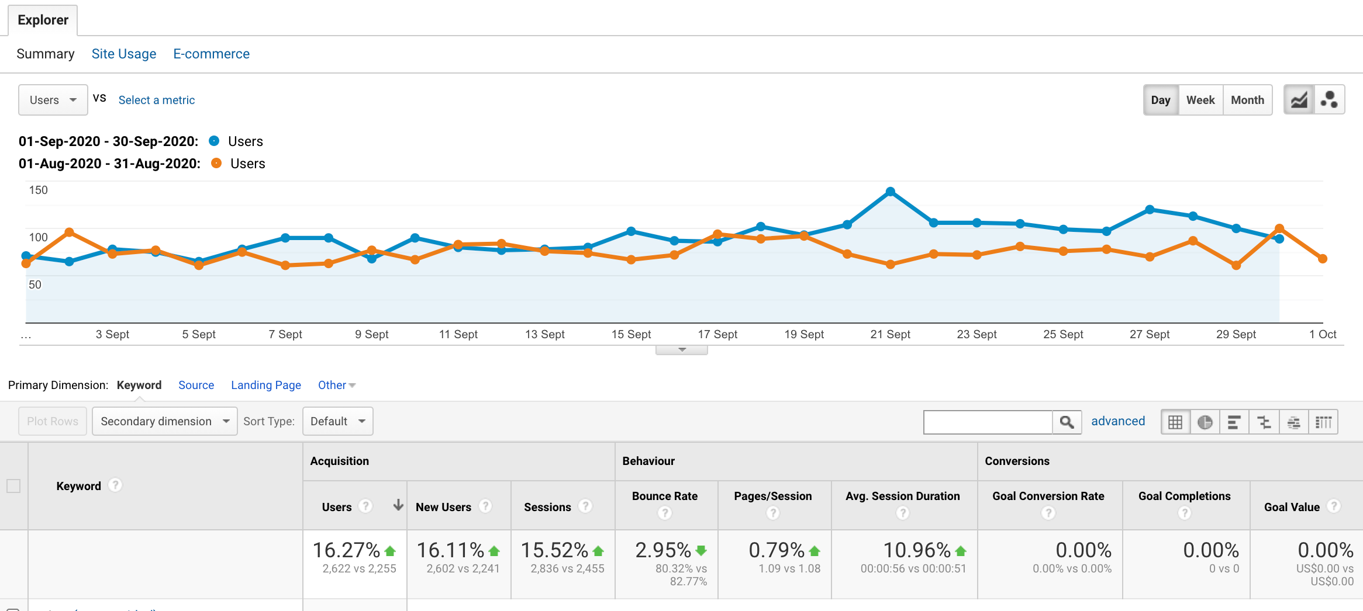Click Select a metric link
This screenshot has height=611, width=1363.
(x=157, y=100)
